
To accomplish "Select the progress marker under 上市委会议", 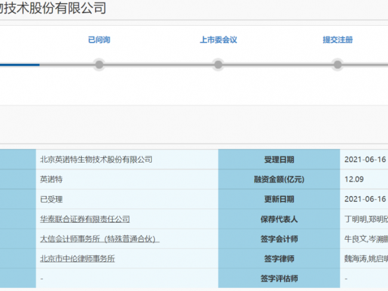I will coord(218,65).
